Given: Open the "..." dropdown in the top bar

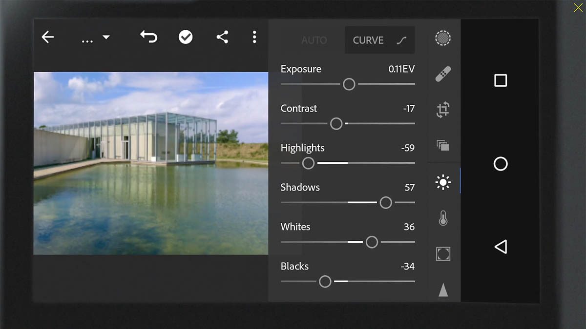Looking at the screenshot, I should click(95, 38).
